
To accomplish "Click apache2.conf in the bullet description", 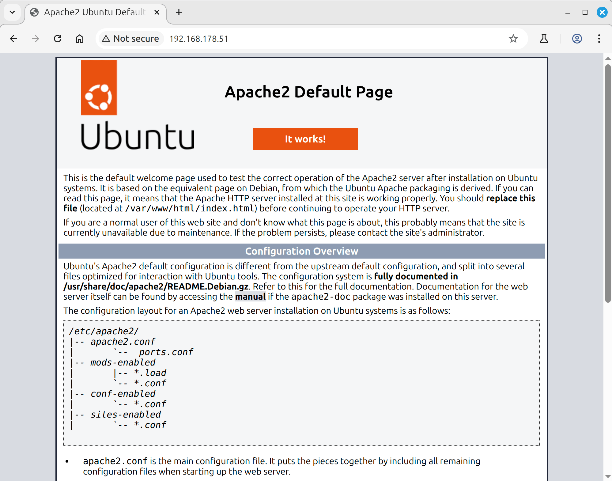I will point(115,461).
